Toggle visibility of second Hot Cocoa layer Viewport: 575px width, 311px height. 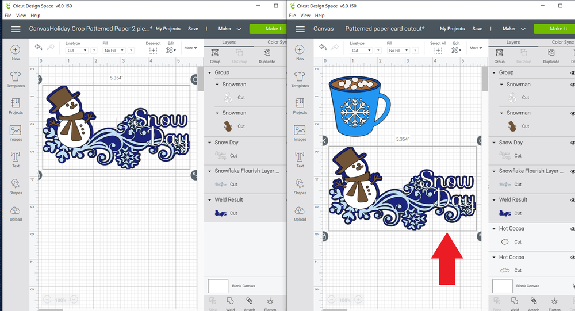(572, 258)
